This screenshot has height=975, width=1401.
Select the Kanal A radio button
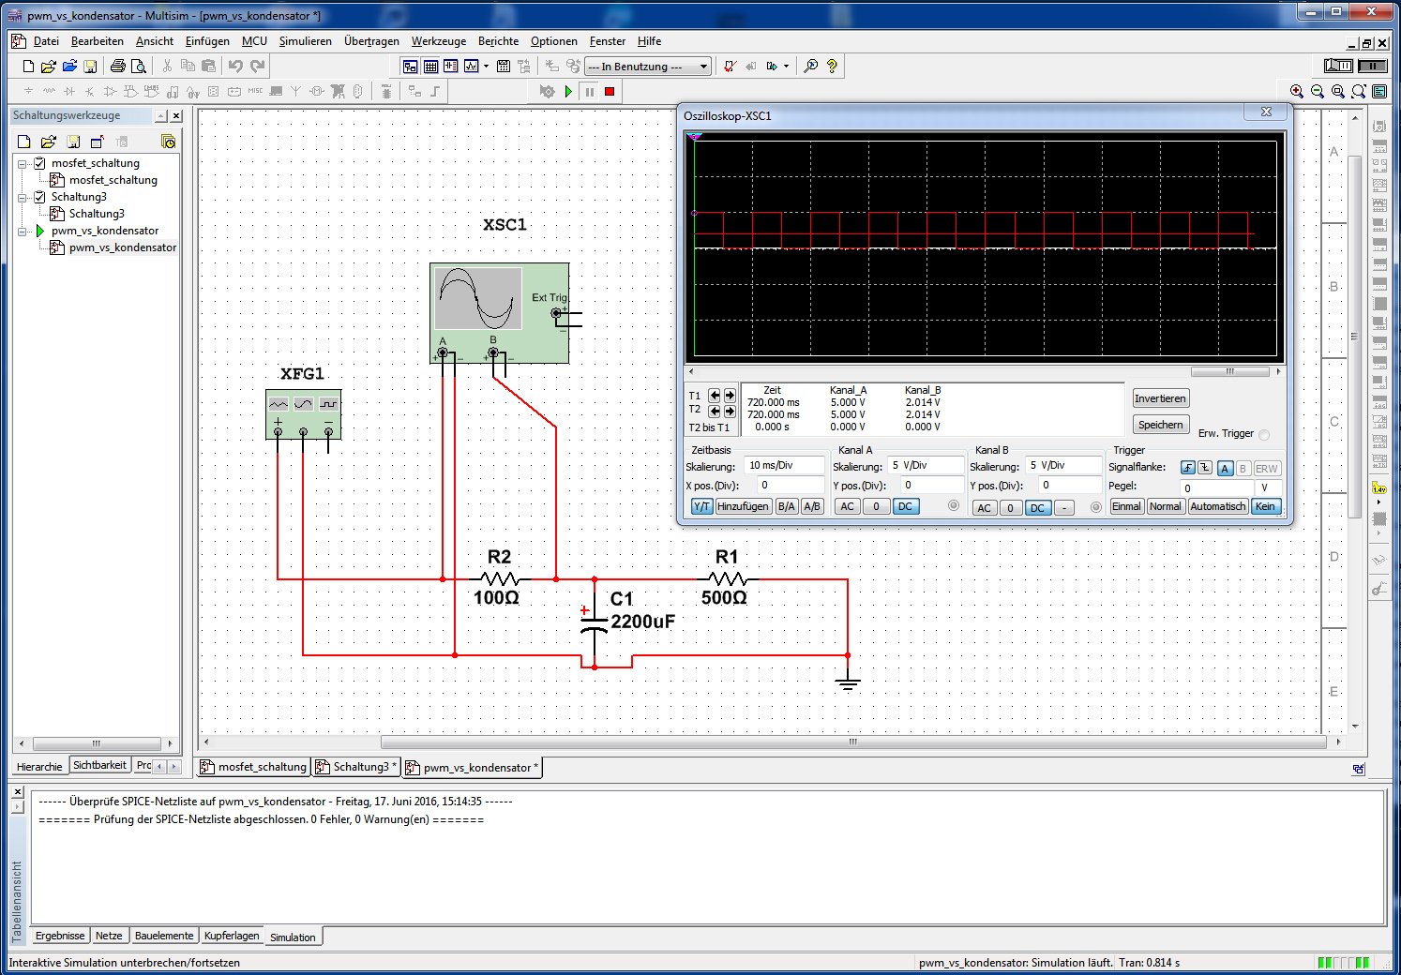[954, 506]
